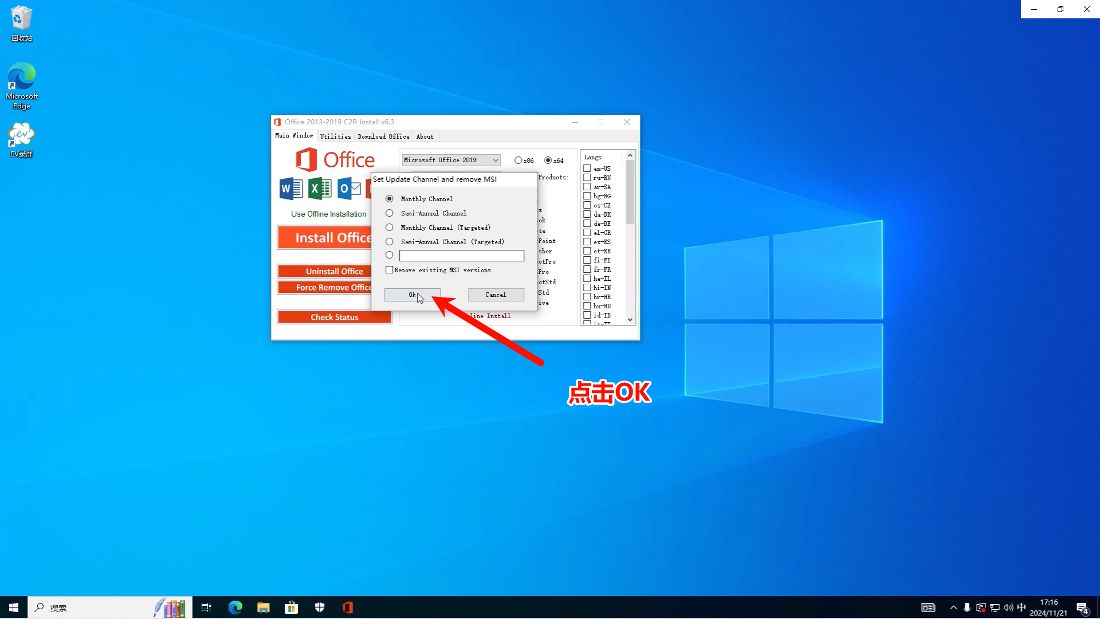Click the screen recorder tray icon
Image resolution: width=1100 pixels, height=619 pixels.
[981, 608]
